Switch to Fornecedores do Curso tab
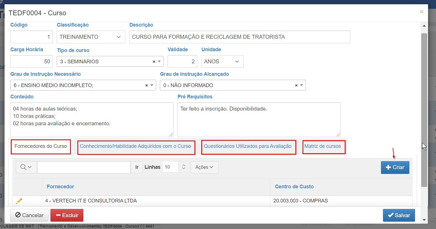This screenshot has height=229, width=436. click(41, 146)
